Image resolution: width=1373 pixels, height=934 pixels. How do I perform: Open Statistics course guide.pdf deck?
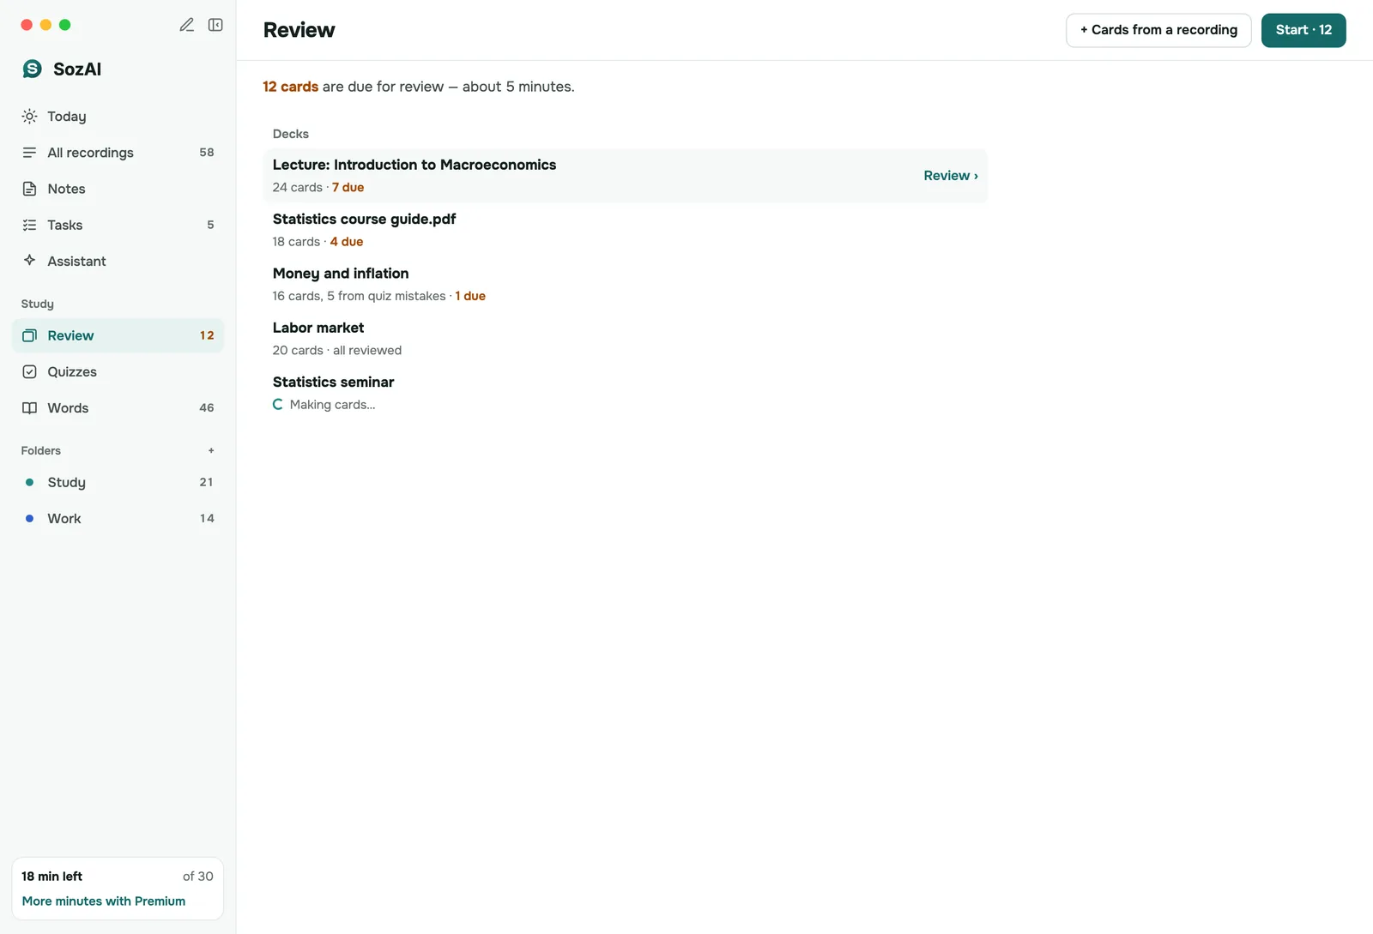(626, 230)
